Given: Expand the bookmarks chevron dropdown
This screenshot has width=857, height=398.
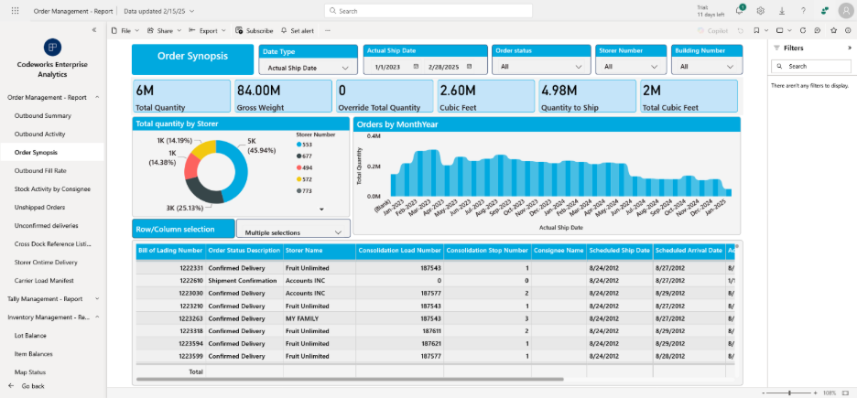Looking at the screenshot, I should [x=767, y=30].
